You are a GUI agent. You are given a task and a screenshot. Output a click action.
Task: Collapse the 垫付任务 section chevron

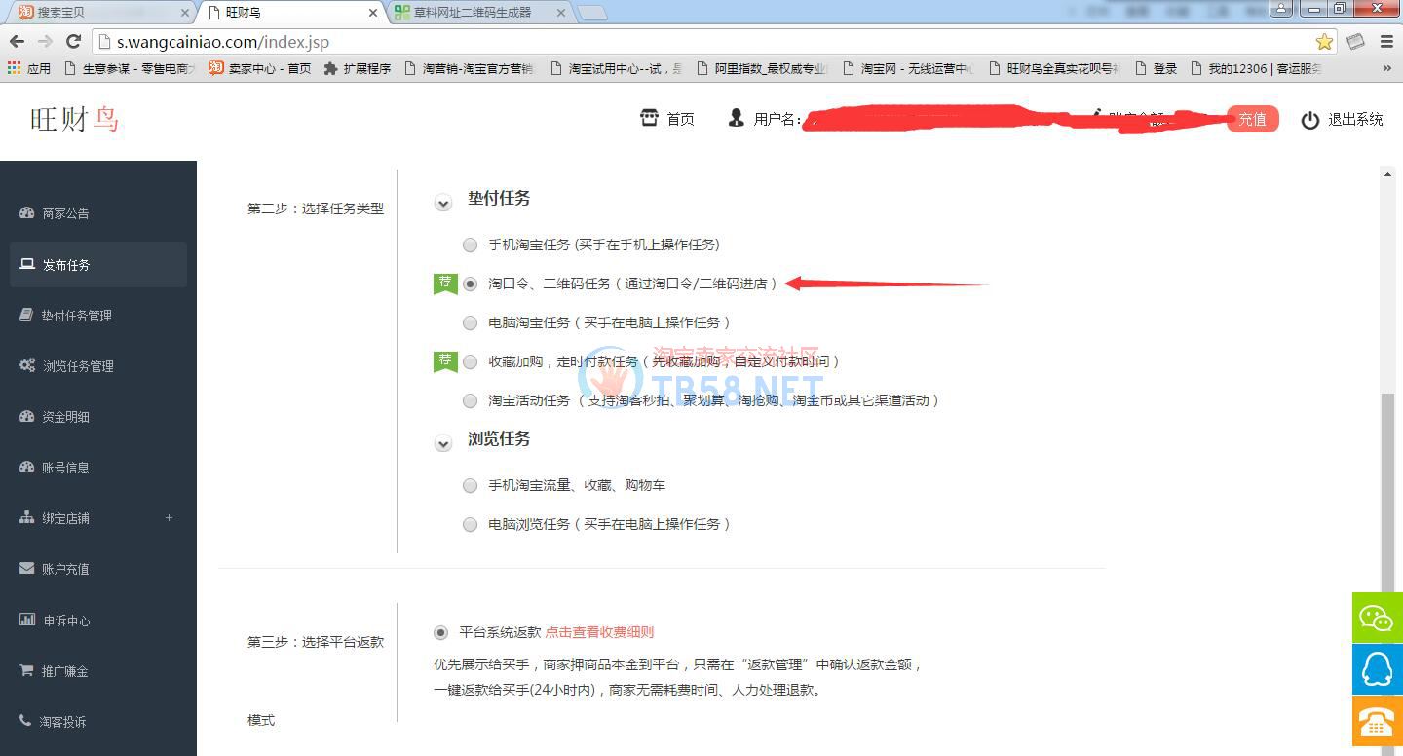(443, 203)
